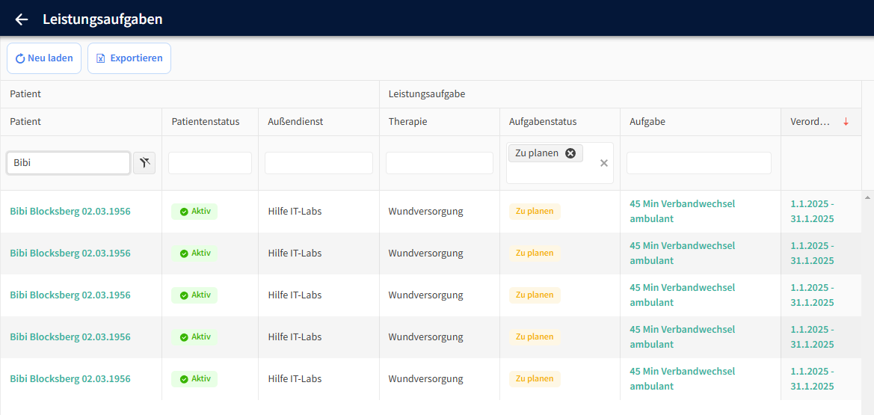This screenshot has height=415, width=874.
Task: Export the table with Exportieren button
Action: (x=129, y=58)
